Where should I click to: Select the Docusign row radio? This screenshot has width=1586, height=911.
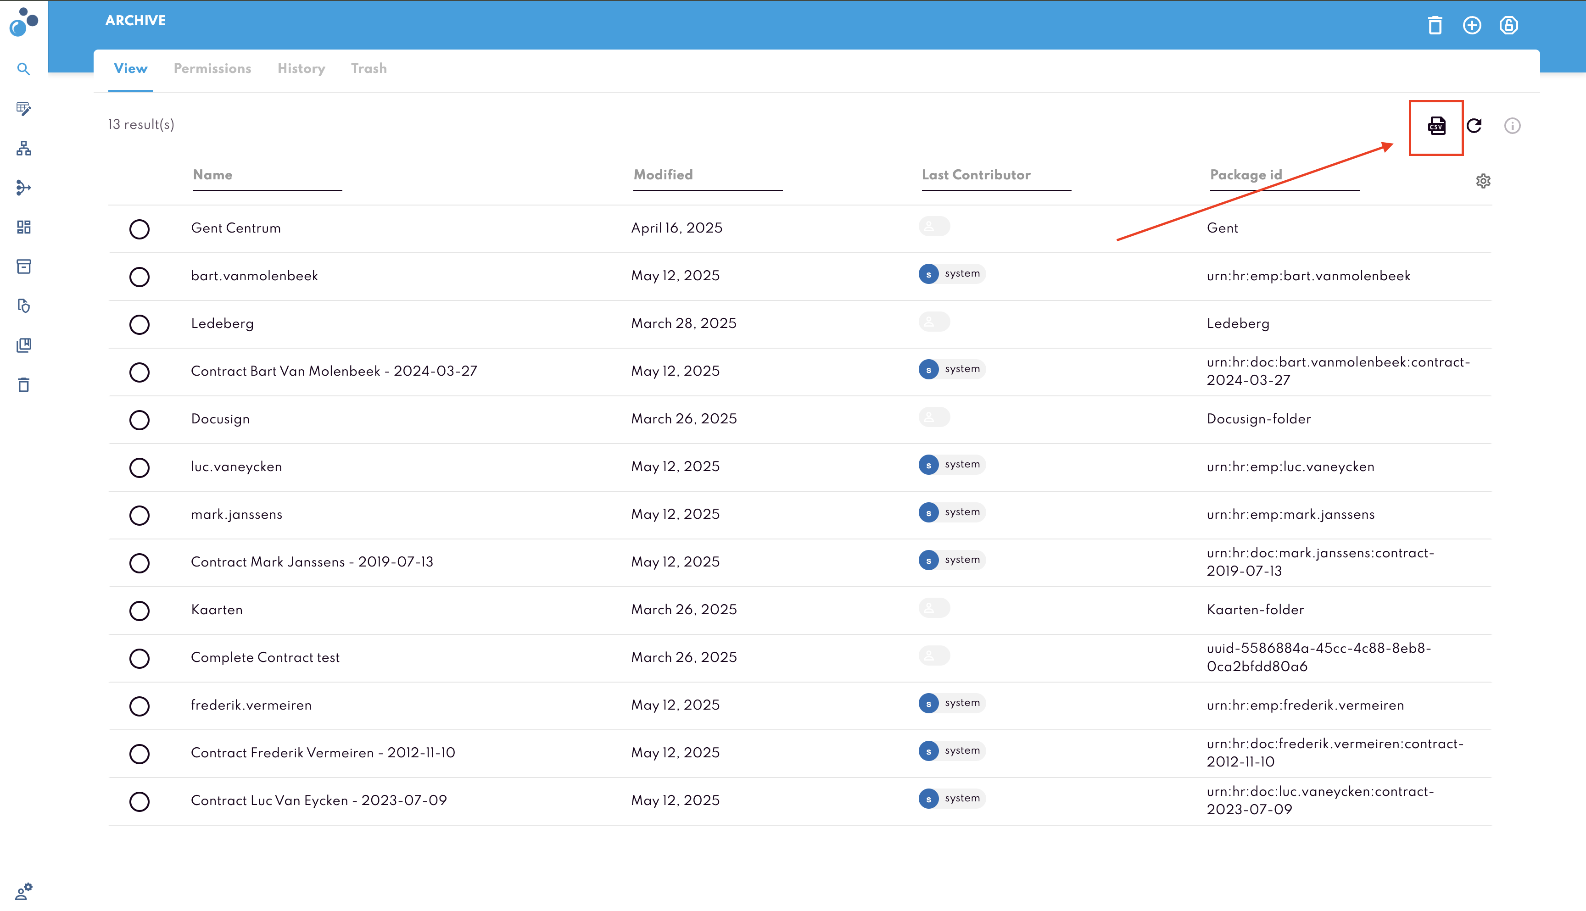[x=139, y=420]
